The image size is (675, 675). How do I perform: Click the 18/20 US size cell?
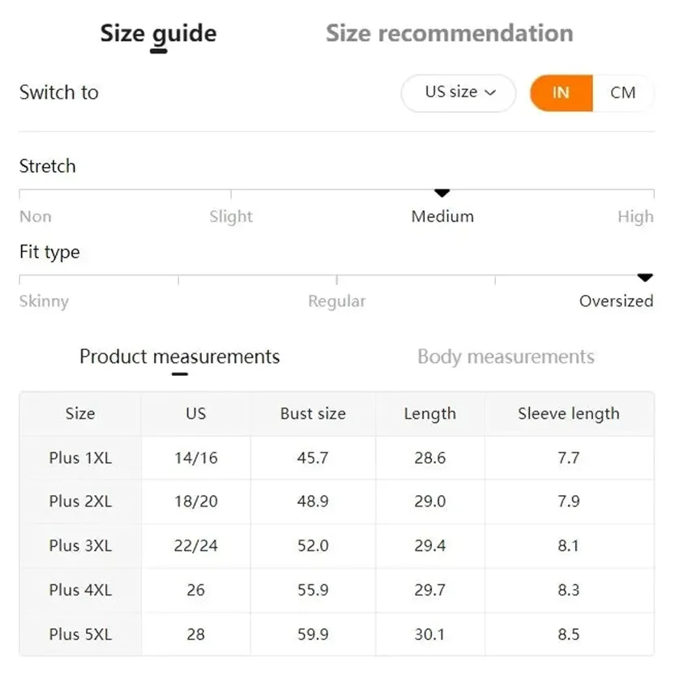(x=196, y=502)
